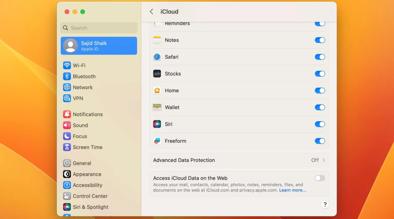This screenshot has height=219, width=394.
Task: Click the Sound speaker icon
Action: 67,125
